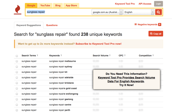This screenshot has height=112, width=172.
Task: Click the Search Volume column header
Action: click(100, 56)
